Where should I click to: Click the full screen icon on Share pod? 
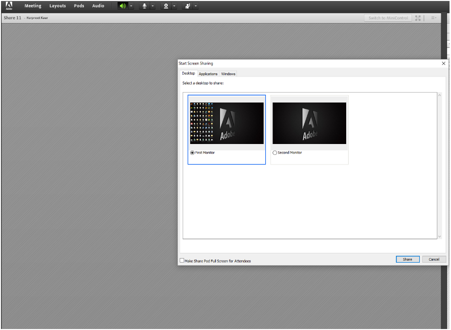click(x=418, y=18)
